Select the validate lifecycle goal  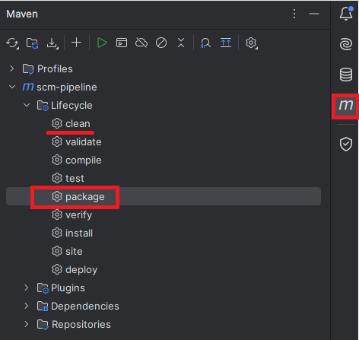tap(84, 142)
